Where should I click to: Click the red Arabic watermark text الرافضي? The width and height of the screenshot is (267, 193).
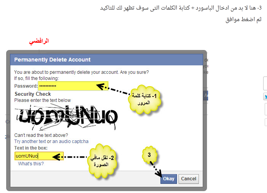coord(39,42)
